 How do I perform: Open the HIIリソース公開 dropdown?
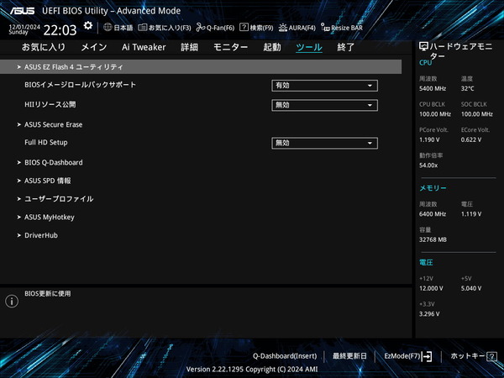[x=324, y=105]
